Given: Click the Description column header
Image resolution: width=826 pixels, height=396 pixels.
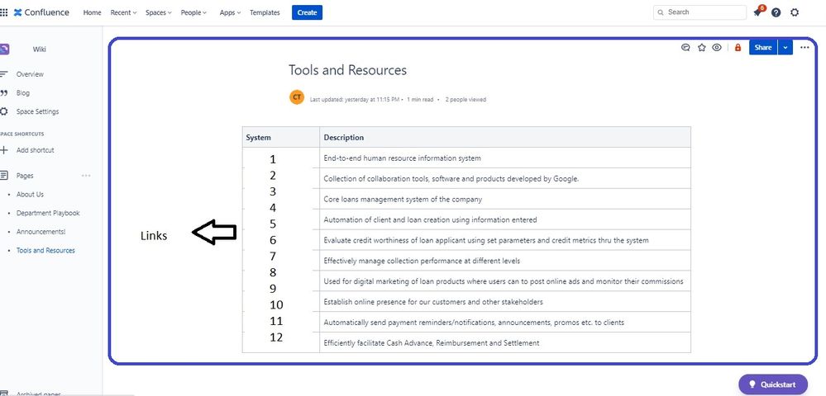Looking at the screenshot, I should click(505, 137).
